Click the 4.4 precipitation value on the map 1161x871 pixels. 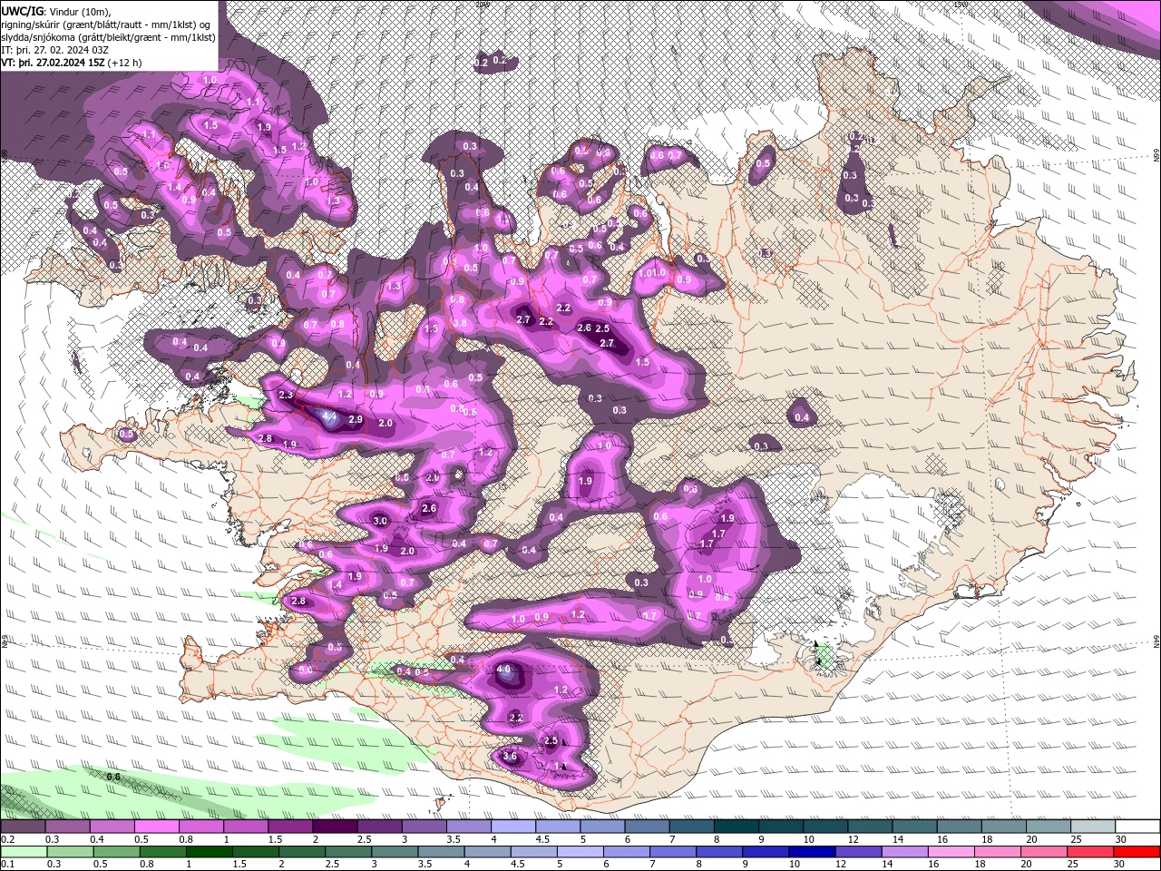tap(329, 416)
